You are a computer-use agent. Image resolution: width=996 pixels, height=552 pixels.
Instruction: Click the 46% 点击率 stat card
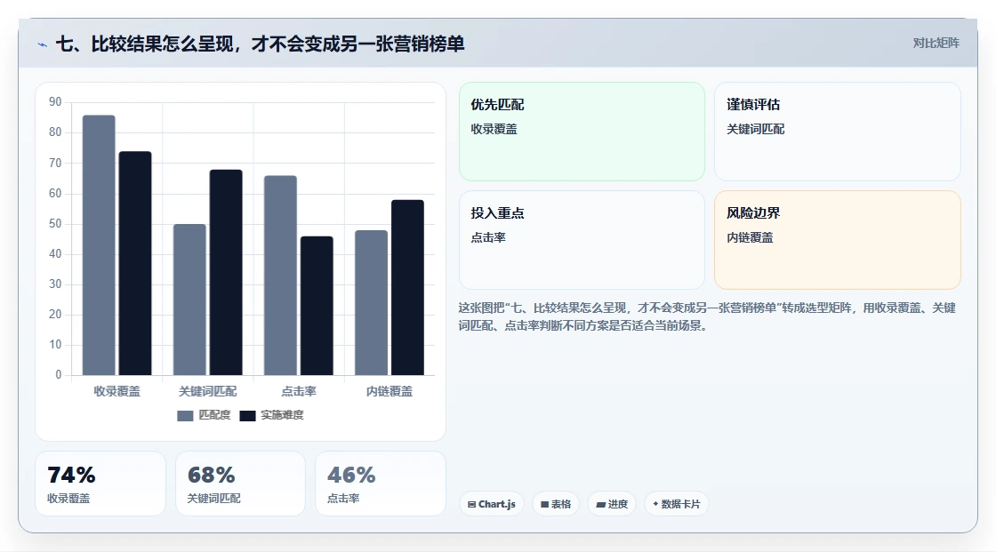tap(381, 484)
